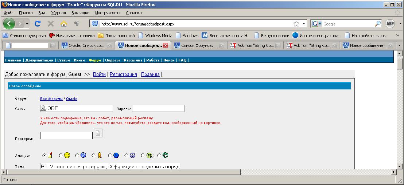
Task: Click the horizontal scrollbar at page bottom
Action: 182,172
